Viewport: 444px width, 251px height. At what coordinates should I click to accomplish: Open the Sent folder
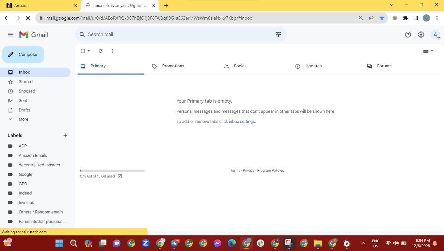35,101
